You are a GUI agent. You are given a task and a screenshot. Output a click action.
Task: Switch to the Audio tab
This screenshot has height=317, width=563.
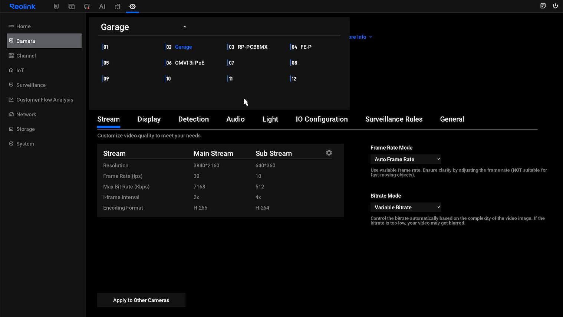coord(236,119)
